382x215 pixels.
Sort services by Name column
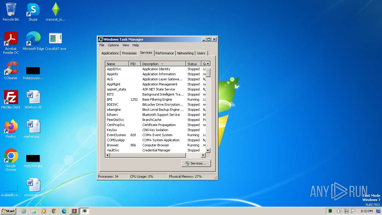point(117,64)
